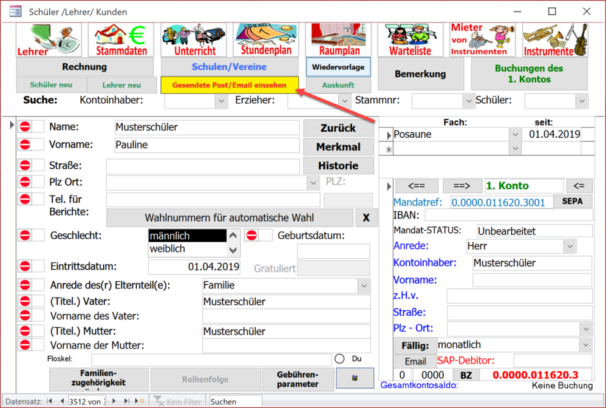This screenshot has height=408, width=606.
Task: Open the Unterricht icon
Action: (x=193, y=40)
